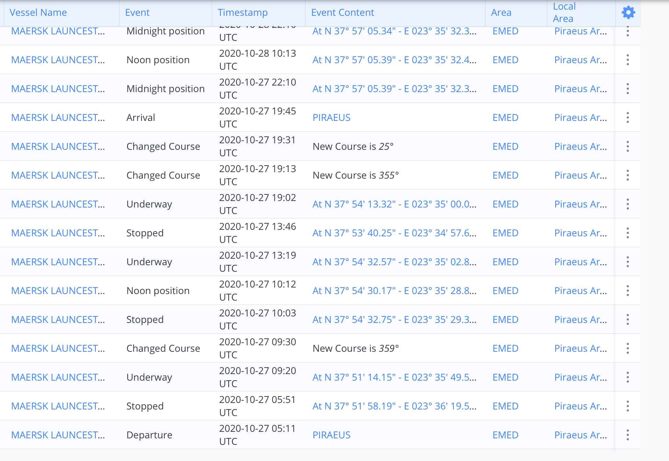This screenshot has width=669, height=461.
Task: Sort by the Vessel Name column header
Action: pyautogui.click(x=38, y=13)
